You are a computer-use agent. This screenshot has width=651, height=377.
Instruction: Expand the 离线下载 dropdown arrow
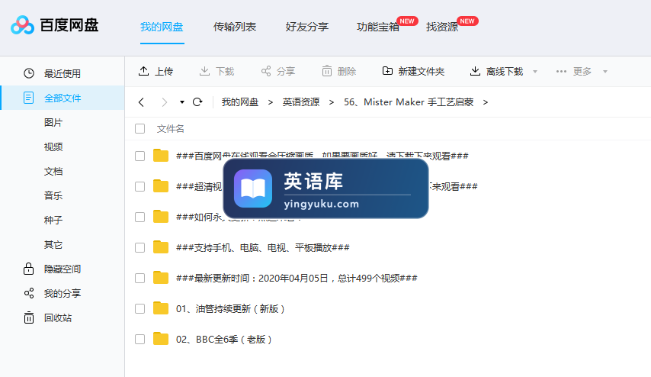(535, 72)
